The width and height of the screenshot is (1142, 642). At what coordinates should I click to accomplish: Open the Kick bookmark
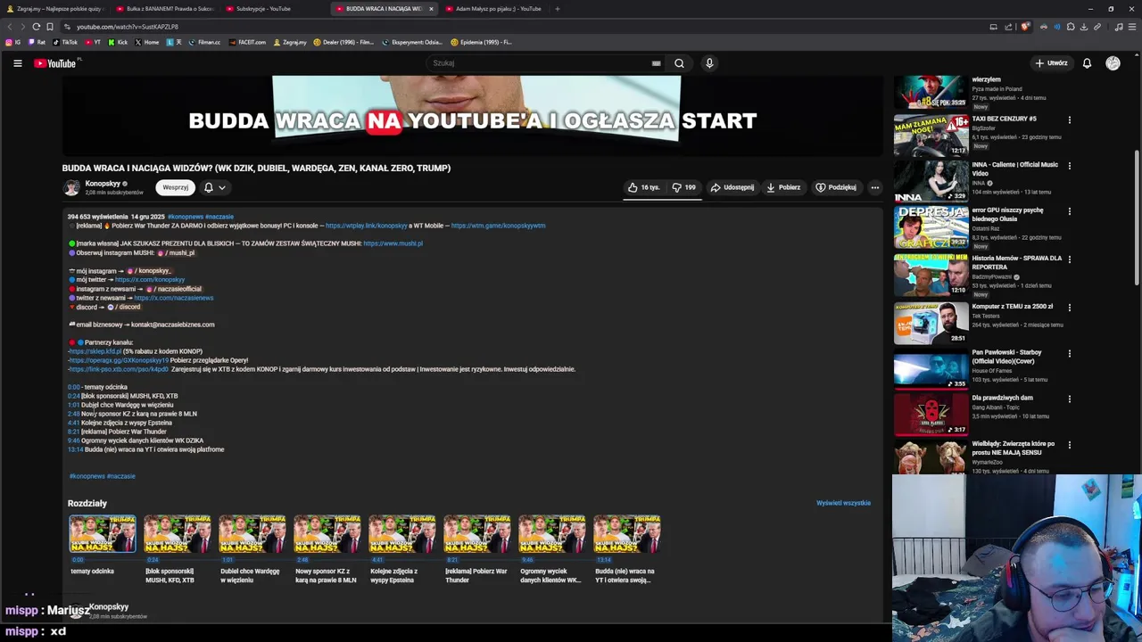[118, 42]
